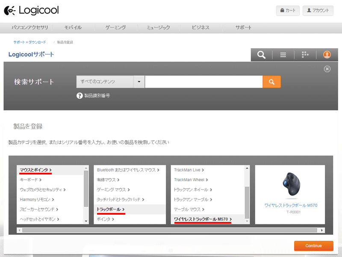Click up arrow of category list scrollbar

86,168
